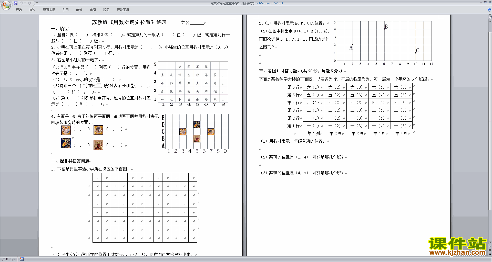Image resolution: width=492 pixels, height=262 pixels.
Task: Click the document title 苏教版《用数对确定位置》练习
Action: (x=129, y=22)
